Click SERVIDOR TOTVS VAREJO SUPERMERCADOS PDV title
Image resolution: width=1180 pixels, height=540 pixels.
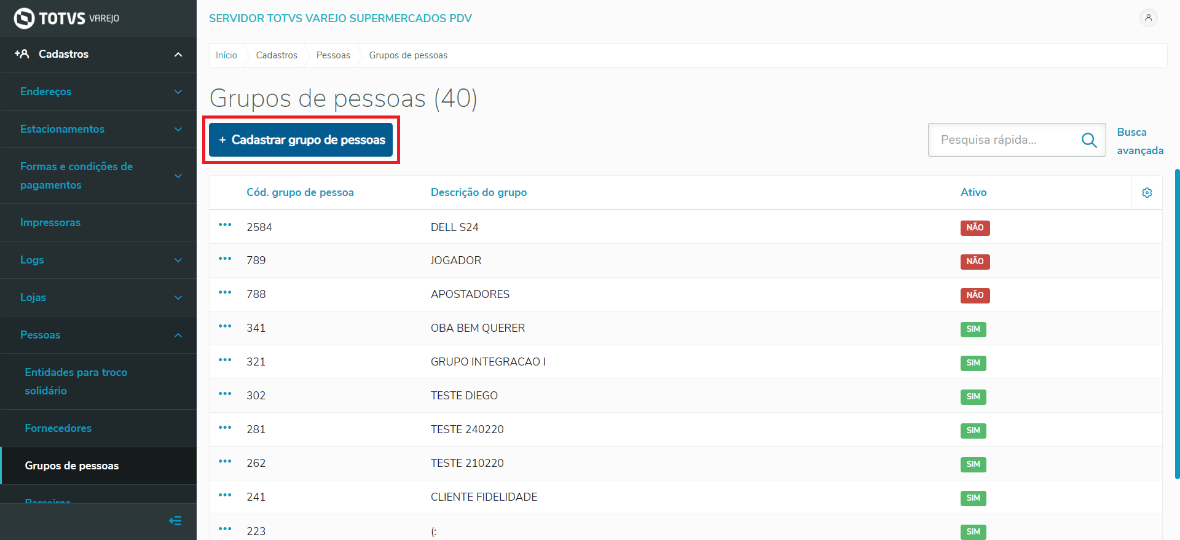pos(340,18)
